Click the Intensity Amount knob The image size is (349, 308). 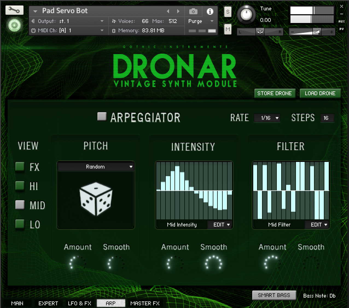coord(175,263)
